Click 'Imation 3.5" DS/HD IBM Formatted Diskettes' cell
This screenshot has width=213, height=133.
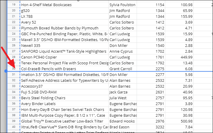(x=64, y=75)
